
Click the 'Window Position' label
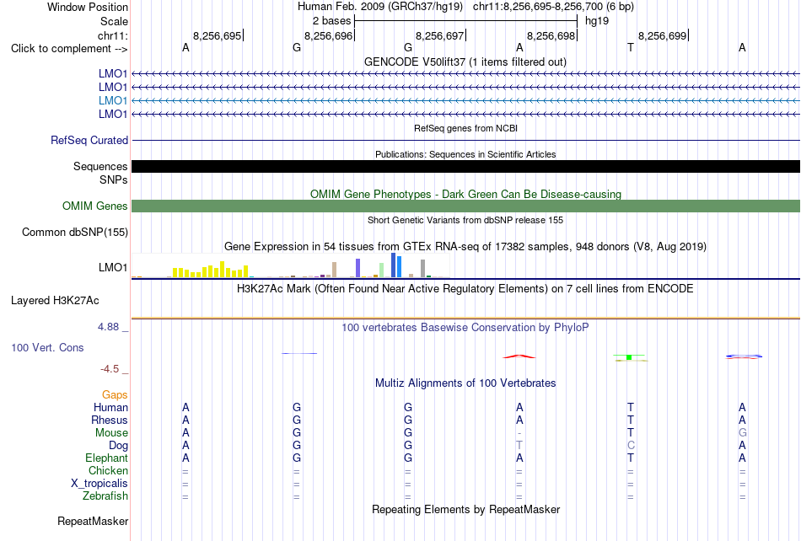point(88,7)
